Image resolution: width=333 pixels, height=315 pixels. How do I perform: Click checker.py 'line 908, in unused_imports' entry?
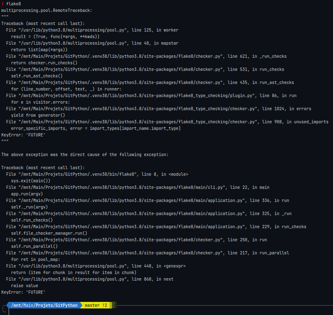[167, 122]
